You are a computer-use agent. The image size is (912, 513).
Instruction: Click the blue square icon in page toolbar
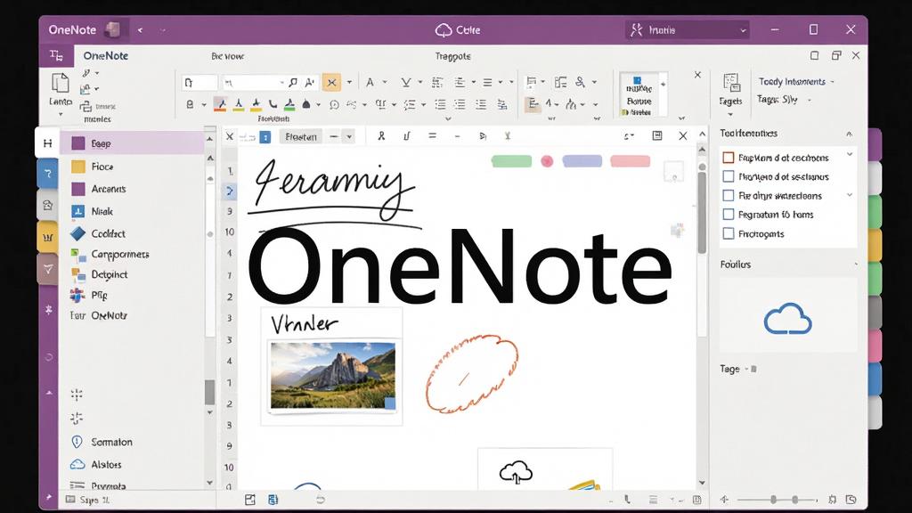click(265, 136)
